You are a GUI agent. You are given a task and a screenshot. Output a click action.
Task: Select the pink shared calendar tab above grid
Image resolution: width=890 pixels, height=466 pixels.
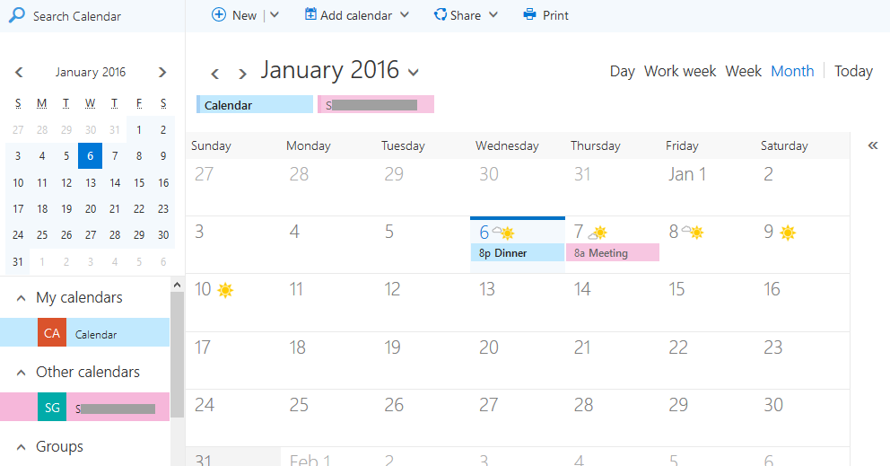[x=376, y=104]
